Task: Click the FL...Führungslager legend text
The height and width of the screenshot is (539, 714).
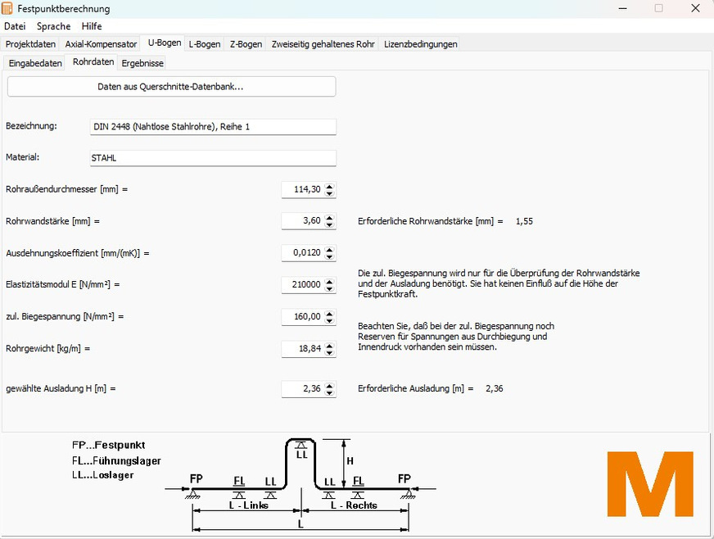Action: tap(116, 460)
